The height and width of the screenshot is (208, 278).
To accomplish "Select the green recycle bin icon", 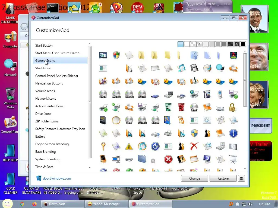I will (x=168, y=107).
